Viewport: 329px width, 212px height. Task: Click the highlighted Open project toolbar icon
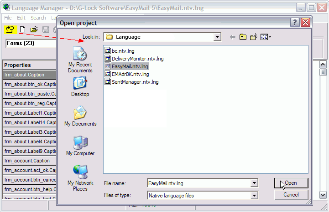coord(10,30)
